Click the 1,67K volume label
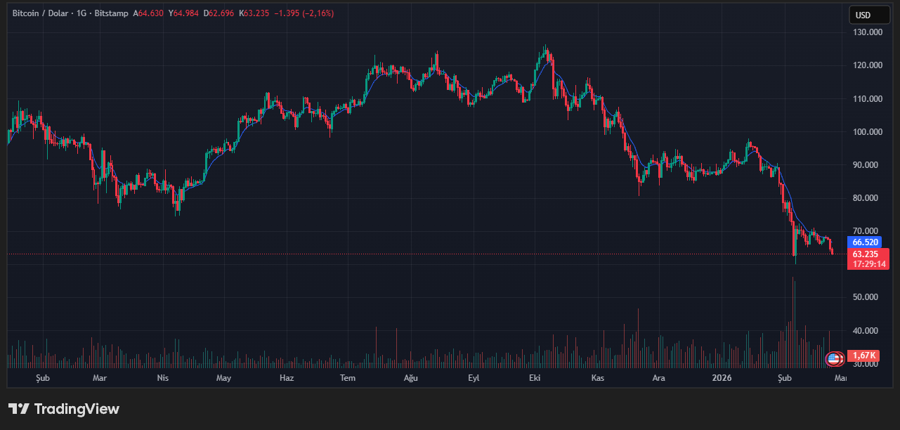Image resolution: width=900 pixels, height=430 pixels. (864, 356)
